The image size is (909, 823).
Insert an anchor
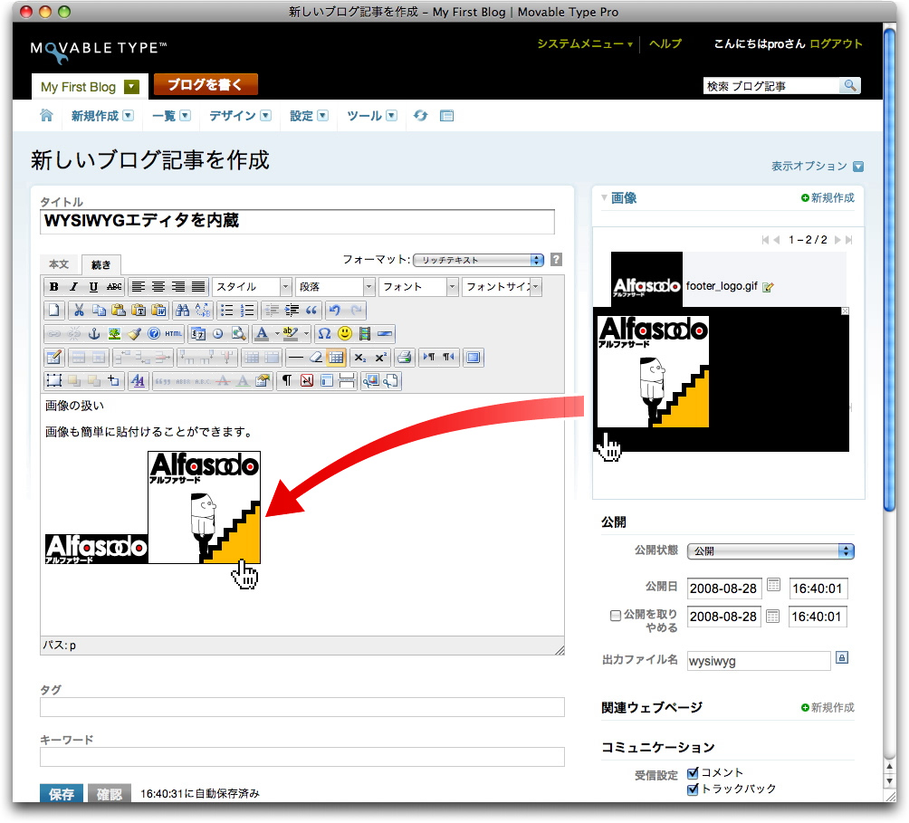[94, 334]
